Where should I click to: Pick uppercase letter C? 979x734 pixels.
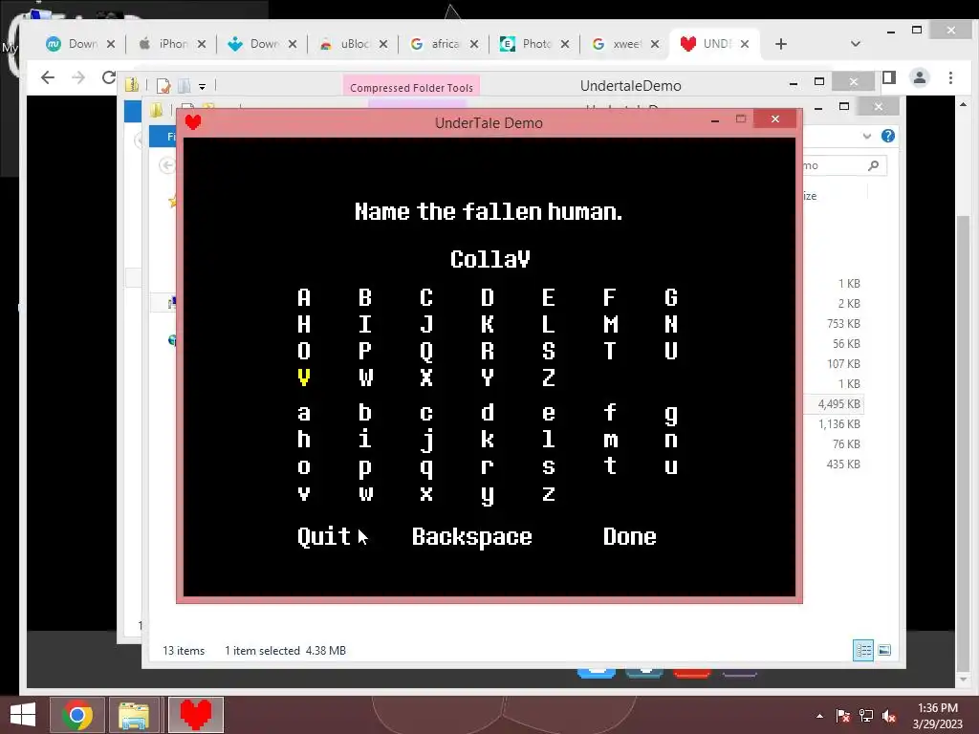coord(426,298)
